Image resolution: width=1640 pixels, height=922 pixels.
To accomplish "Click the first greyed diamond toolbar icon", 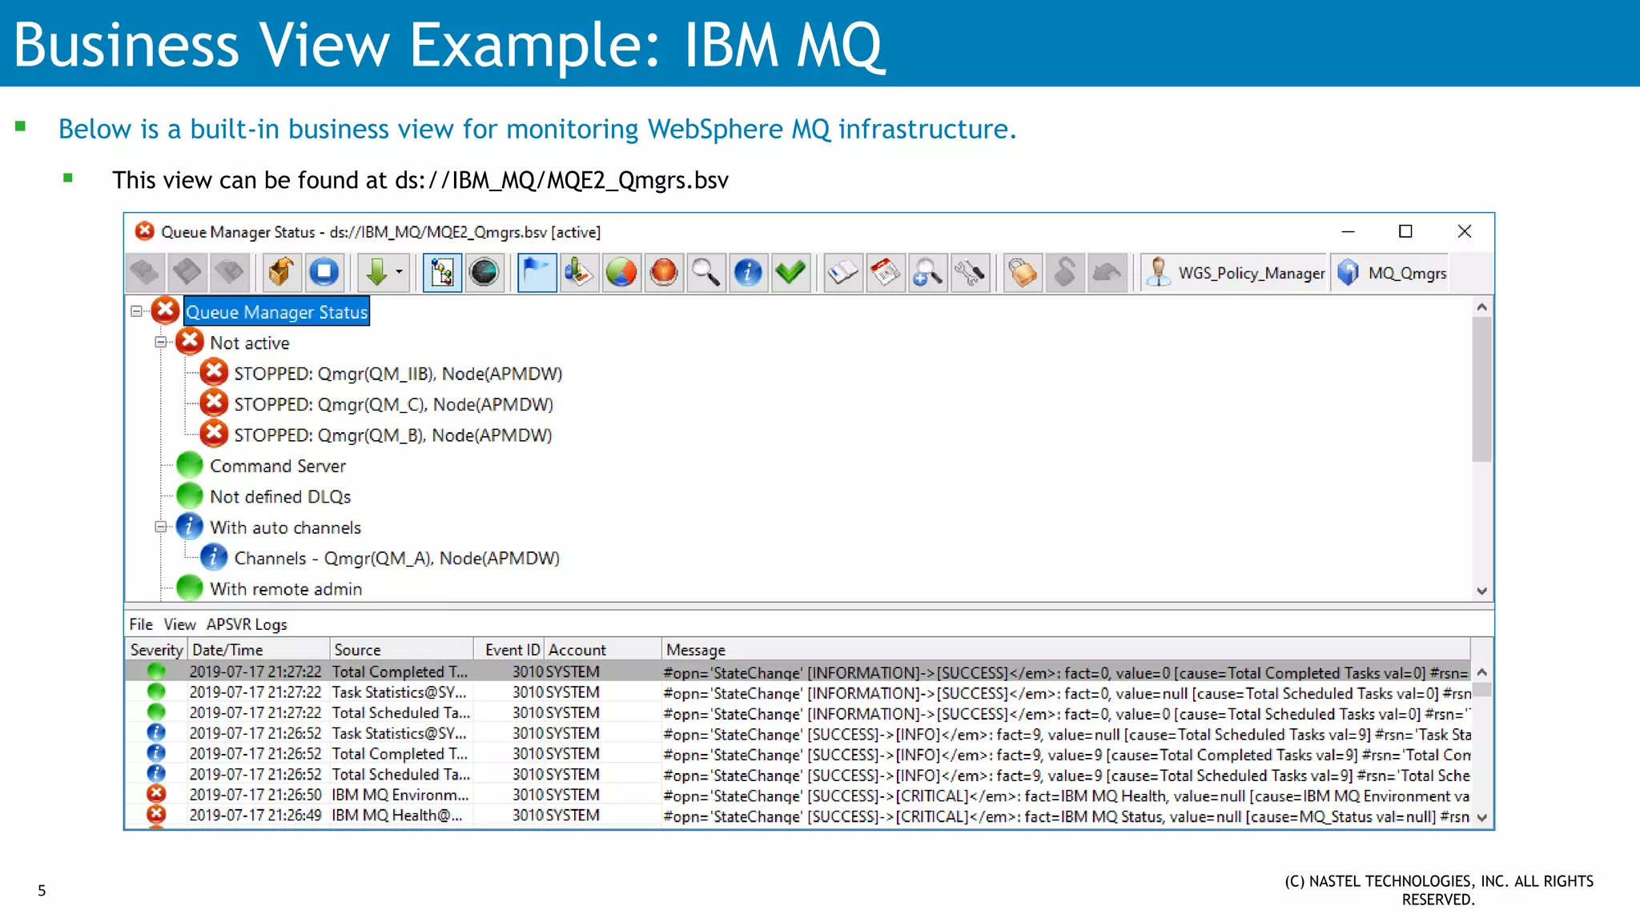I will (x=145, y=273).
